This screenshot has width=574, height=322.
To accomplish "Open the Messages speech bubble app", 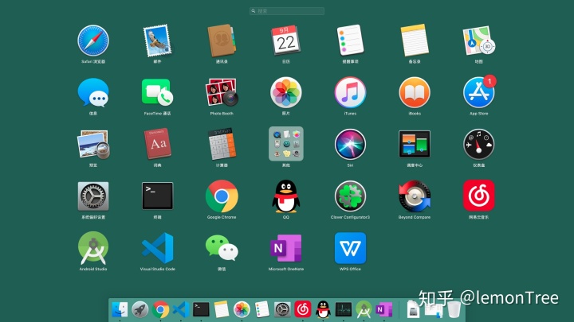I will (93, 93).
